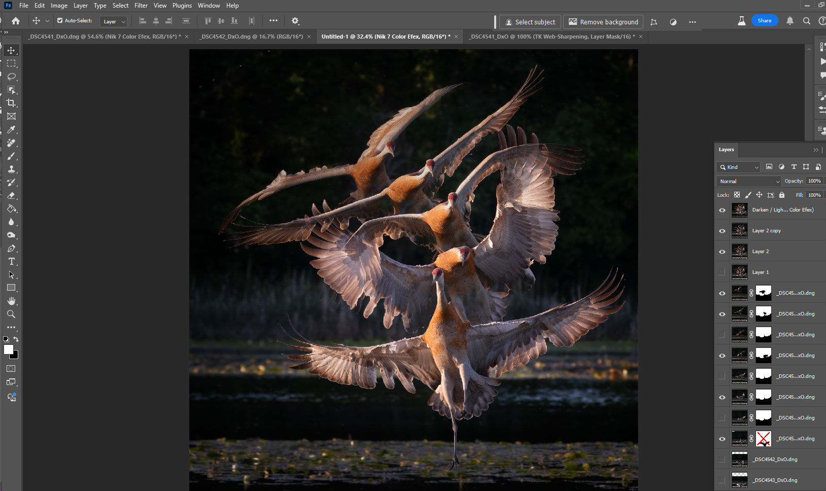The width and height of the screenshot is (826, 491).
Task: Open the three-dots menu beside contextual buttons
Action: click(x=693, y=22)
